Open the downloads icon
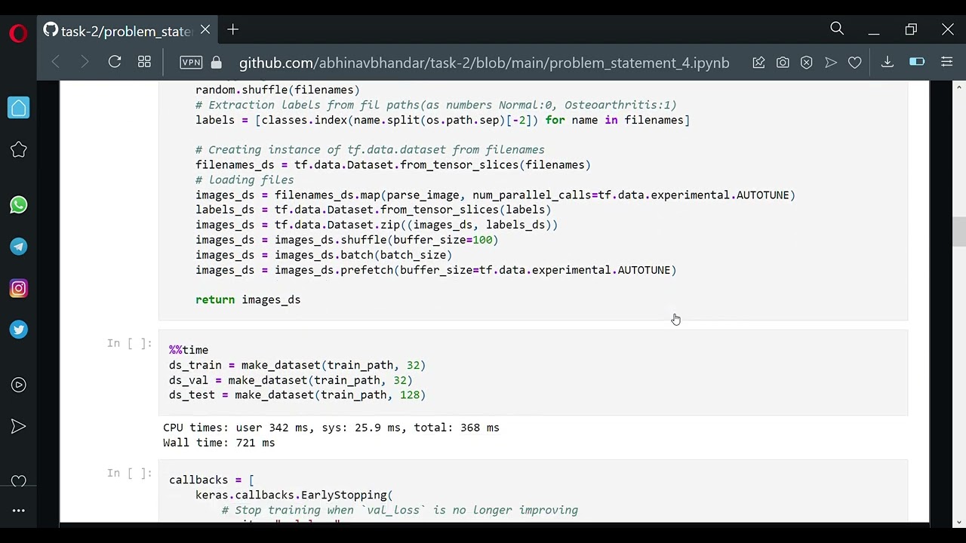The height and width of the screenshot is (543, 966). click(888, 63)
